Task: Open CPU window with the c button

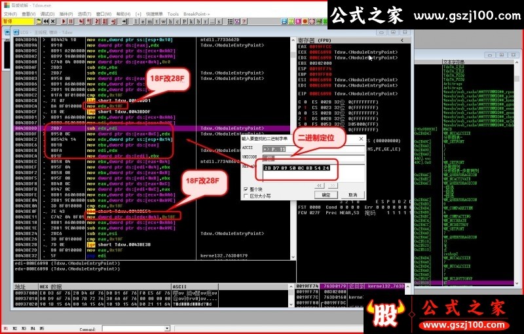Action: tap(177, 22)
